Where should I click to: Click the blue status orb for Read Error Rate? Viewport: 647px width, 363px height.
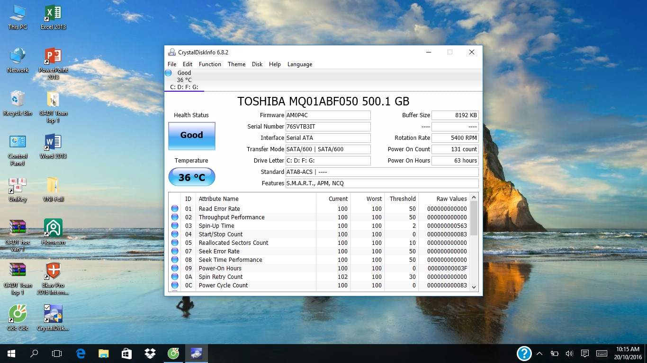175,208
